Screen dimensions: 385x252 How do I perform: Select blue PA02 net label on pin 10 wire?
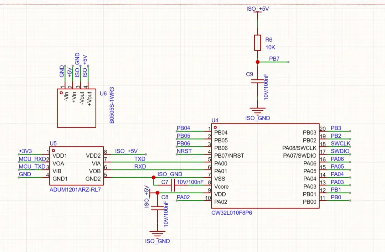(x=183, y=197)
